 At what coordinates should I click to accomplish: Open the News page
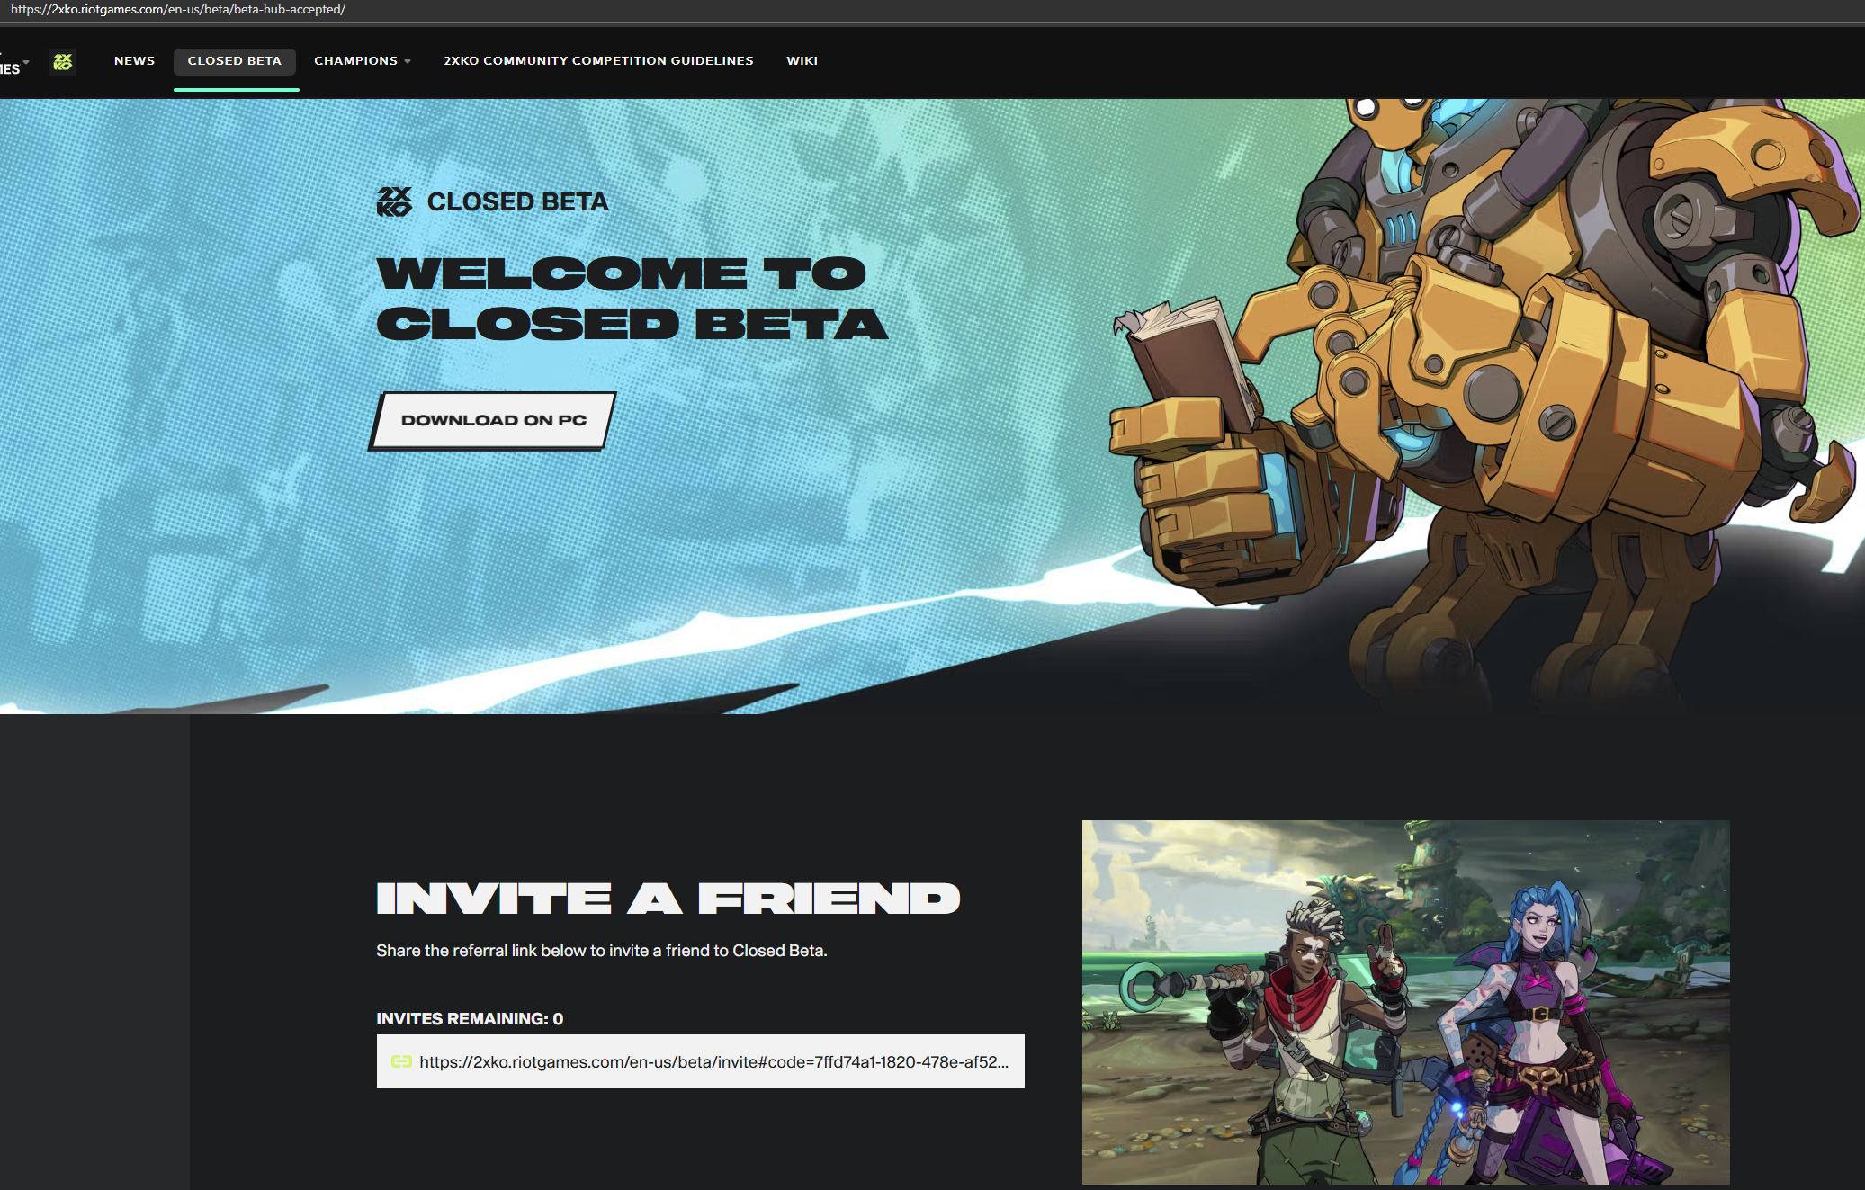click(x=134, y=61)
